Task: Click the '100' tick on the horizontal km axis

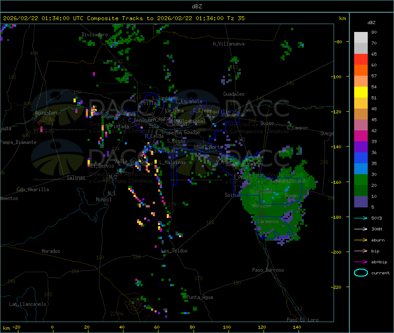Action: point(227,327)
